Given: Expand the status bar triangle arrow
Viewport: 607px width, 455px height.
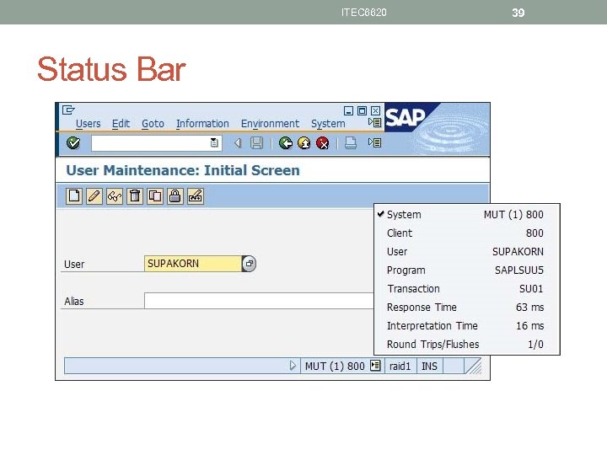Looking at the screenshot, I should click(x=293, y=366).
